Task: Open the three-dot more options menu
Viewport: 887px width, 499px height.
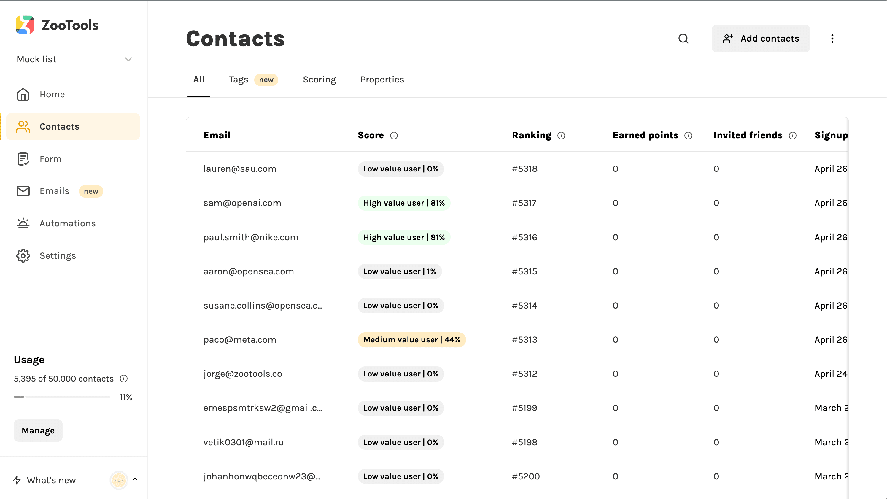Action: point(832,39)
